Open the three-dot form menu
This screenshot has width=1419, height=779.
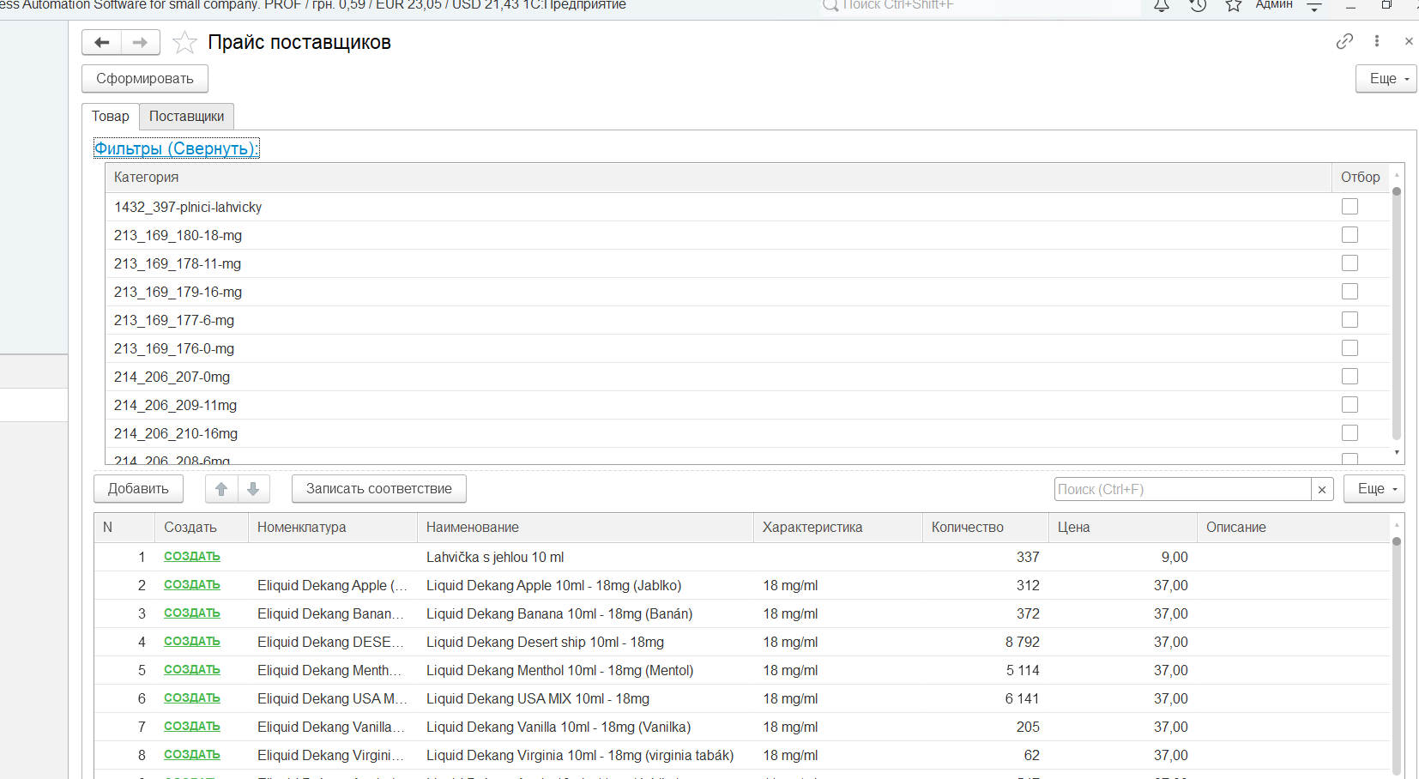coord(1376,41)
